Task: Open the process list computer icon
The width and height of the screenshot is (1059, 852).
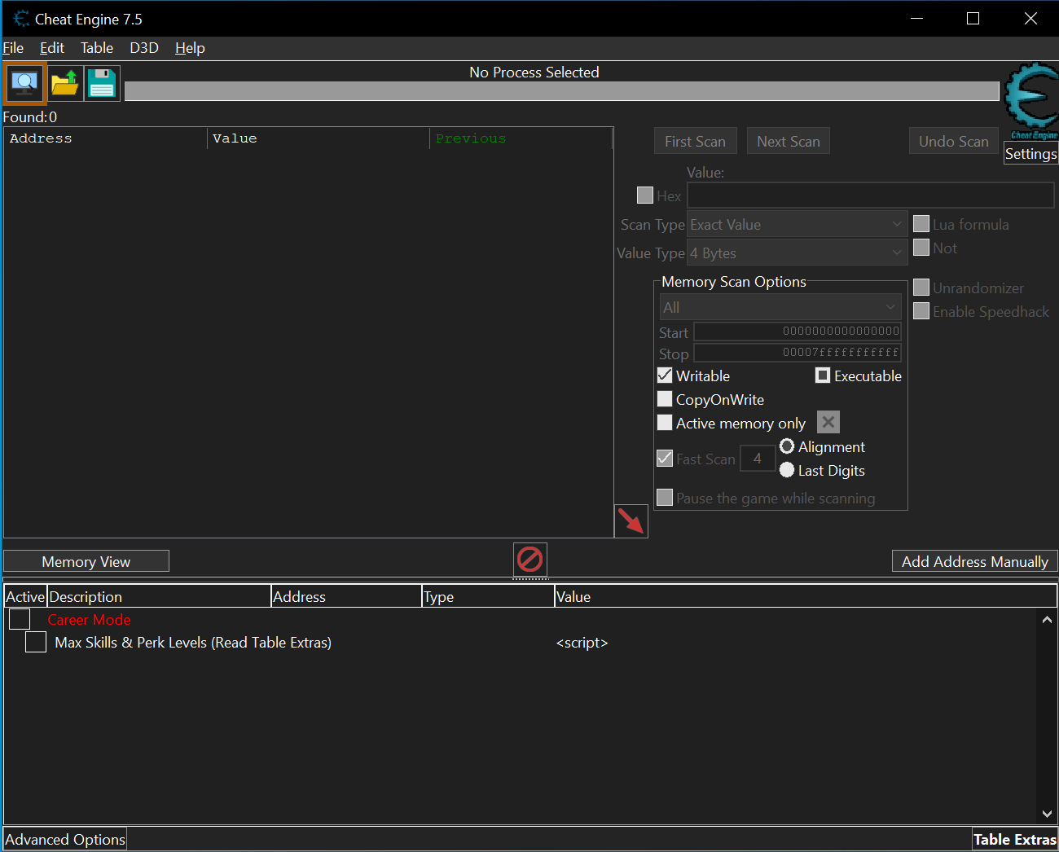Action: (24, 83)
